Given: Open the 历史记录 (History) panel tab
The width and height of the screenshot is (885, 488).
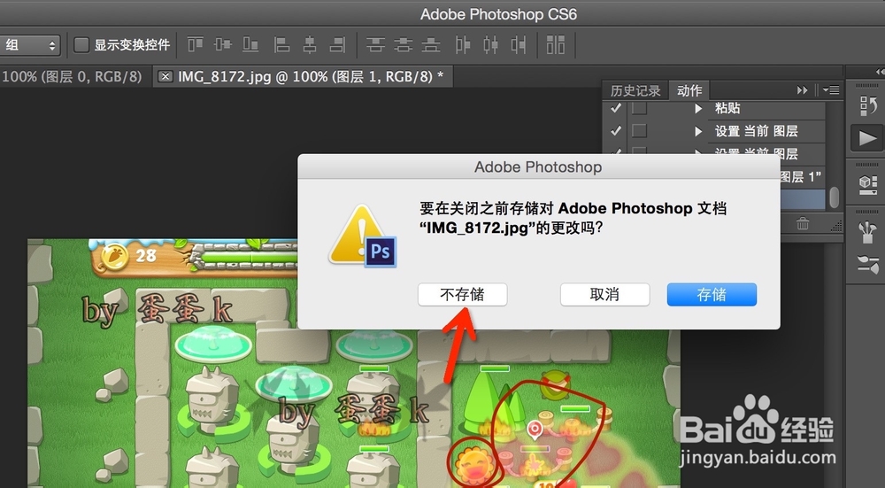Looking at the screenshot, I should pos(635,90).
